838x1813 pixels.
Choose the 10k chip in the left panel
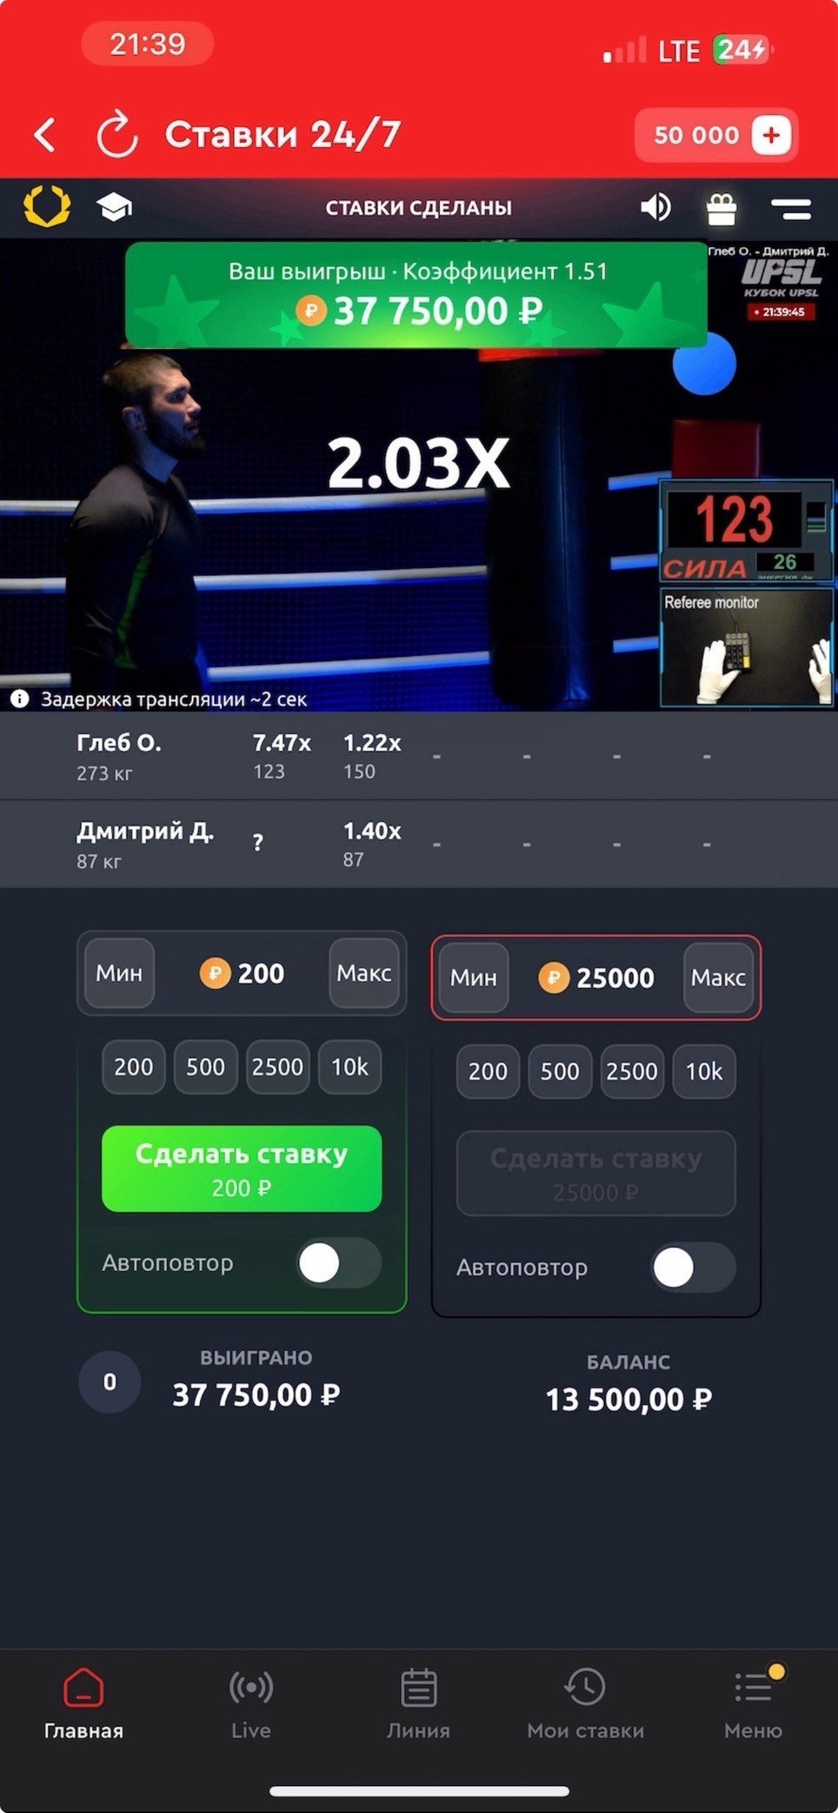349,1067
